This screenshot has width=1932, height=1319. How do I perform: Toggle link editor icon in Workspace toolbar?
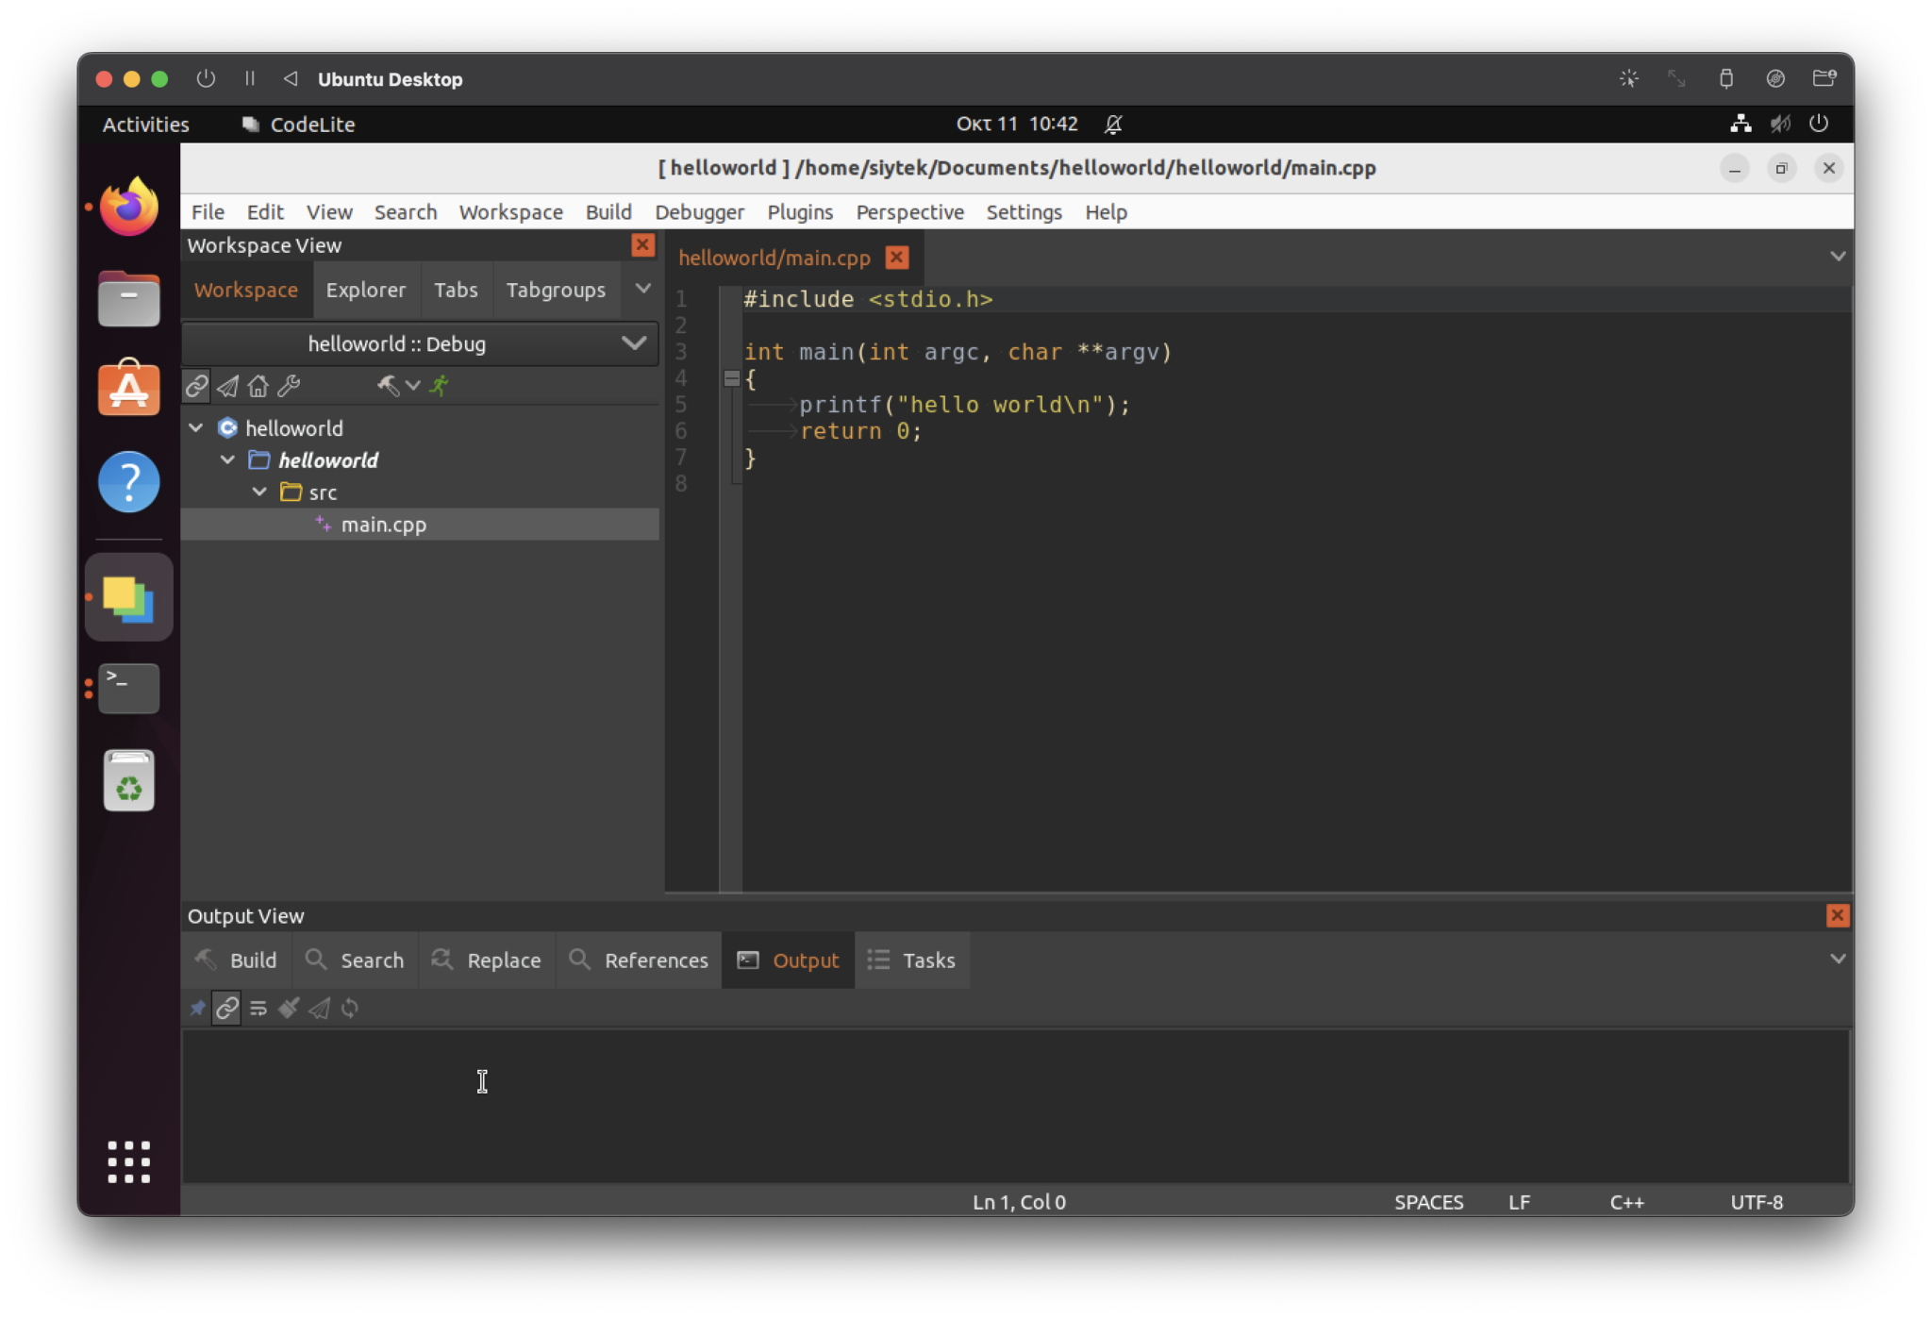tap(197, 386)
